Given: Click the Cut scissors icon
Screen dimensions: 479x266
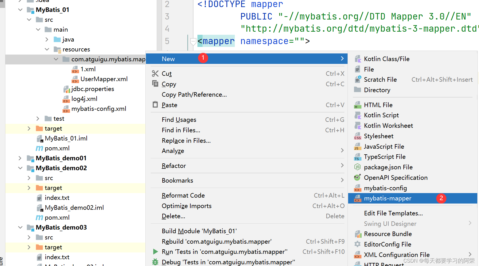Looking at the screenshot, I should pos(155,73).
